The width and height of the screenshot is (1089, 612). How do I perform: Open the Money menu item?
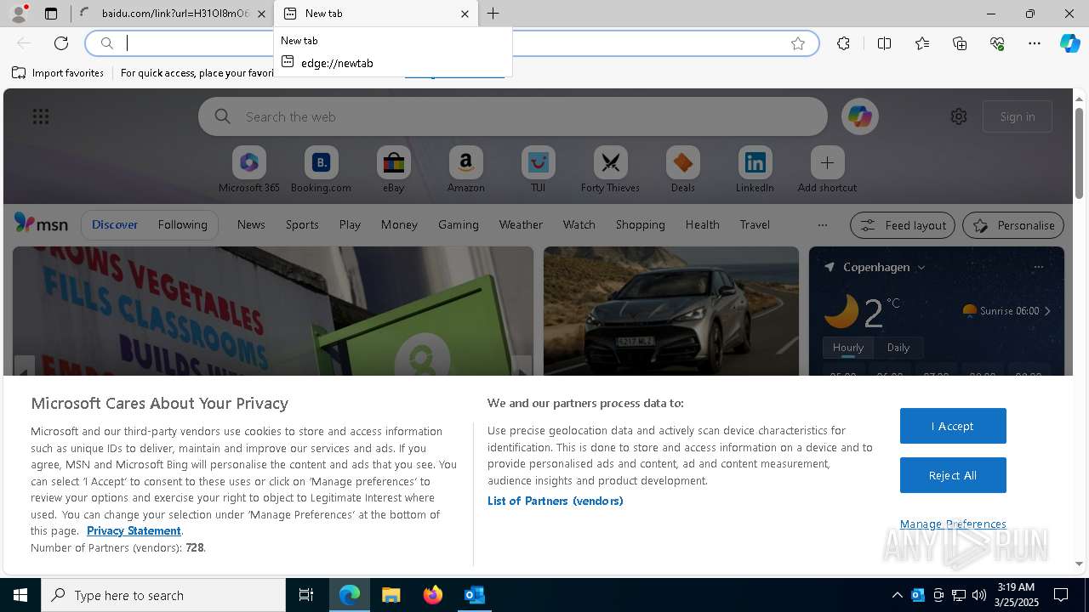[x=399, y=224]
